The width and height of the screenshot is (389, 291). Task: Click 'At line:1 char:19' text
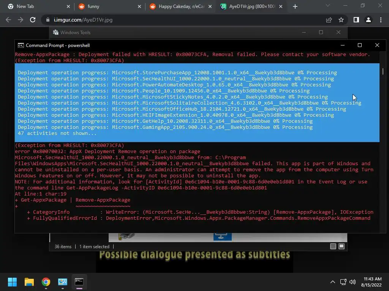pos(41,194)
